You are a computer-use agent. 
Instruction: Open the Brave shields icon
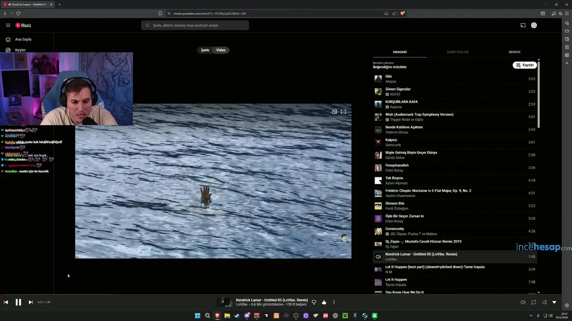pyautogui.click(x=402, y=13)
